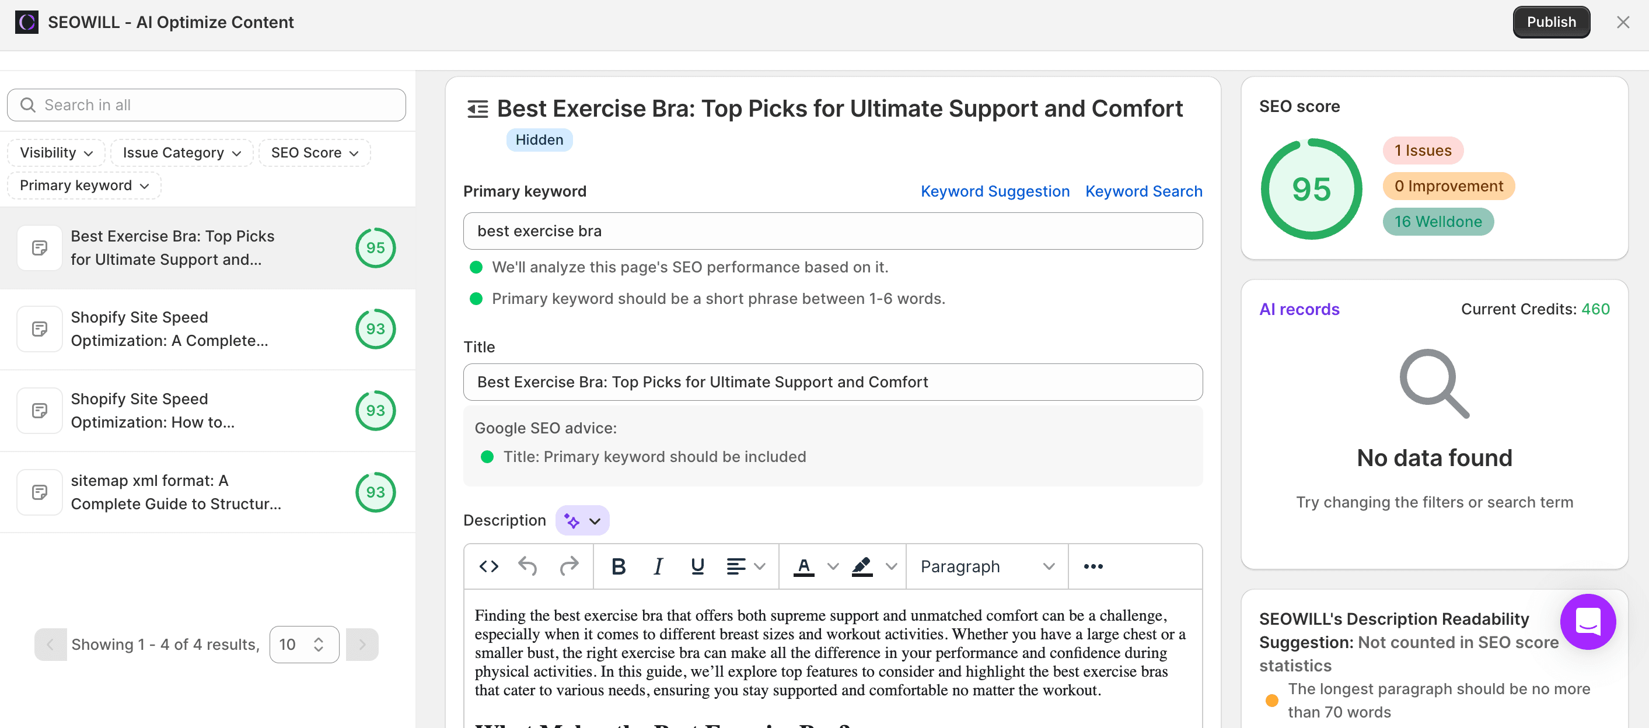Collapse the sidebar list icon beside title
Screen dimensions: 1649x728
click(477, 108)
